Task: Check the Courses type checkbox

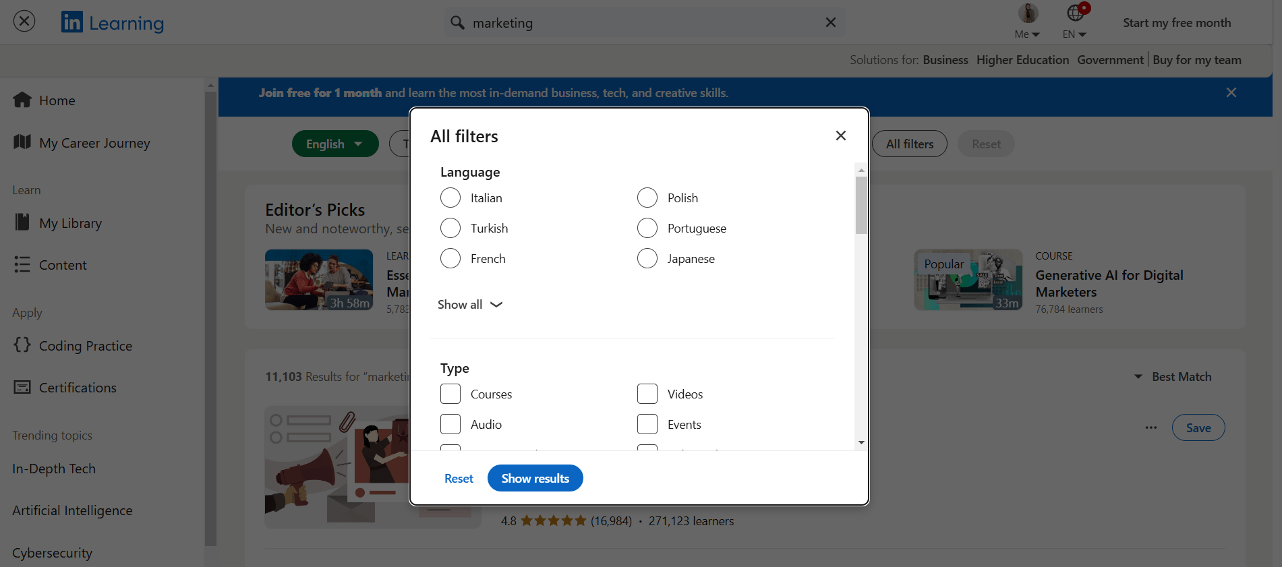Action: pos(450,394)
